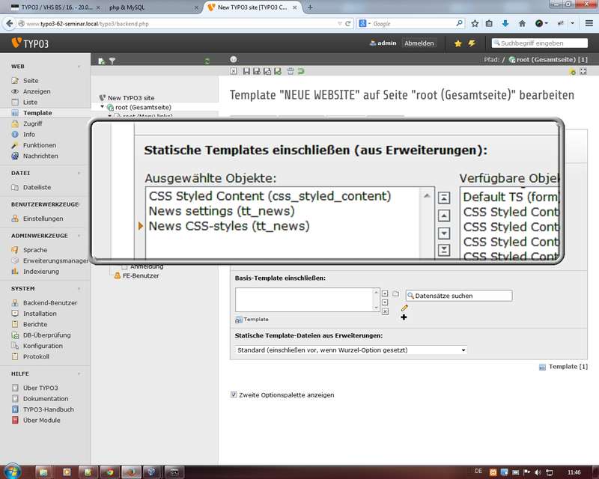This screenshot has width=599, height=479.
Task: Collapse the SYSTEM module group
Action: (79, 288)
